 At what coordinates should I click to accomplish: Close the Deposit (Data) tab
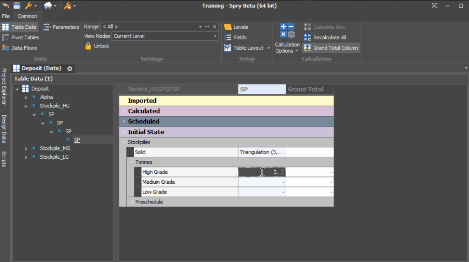coord(70,69)
